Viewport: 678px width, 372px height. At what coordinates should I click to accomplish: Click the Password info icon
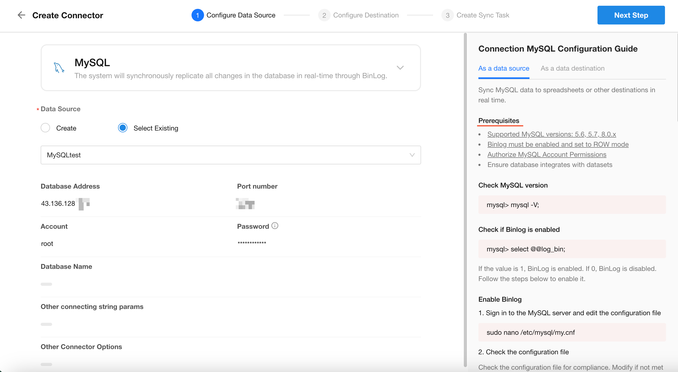pyautogui.click(x=275, y=226)
